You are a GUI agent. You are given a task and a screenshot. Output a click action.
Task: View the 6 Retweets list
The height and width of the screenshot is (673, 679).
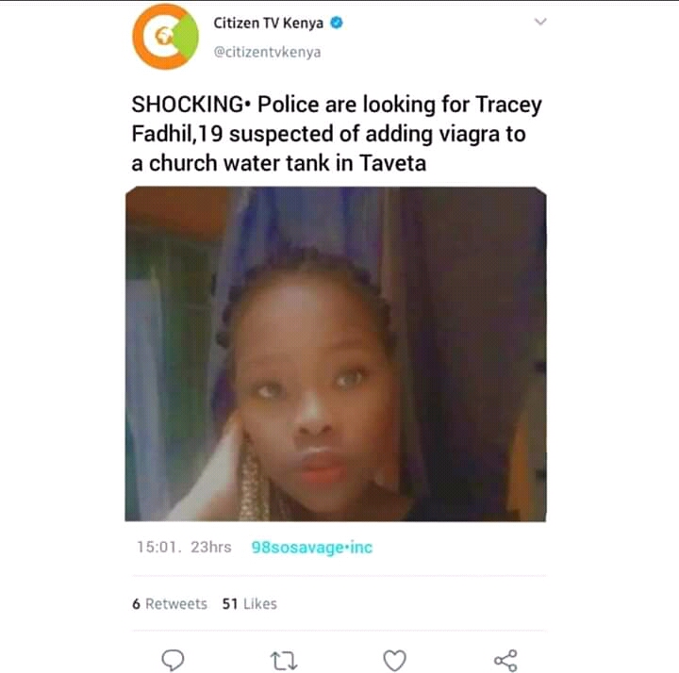pyautogui.click(x=170, y=603)
